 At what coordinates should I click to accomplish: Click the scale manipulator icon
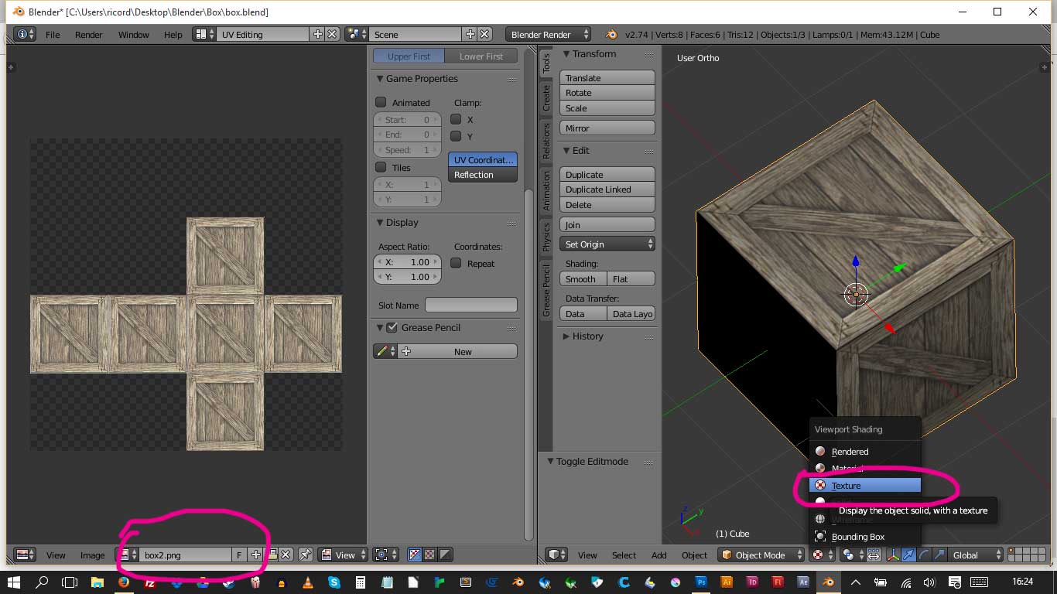[939, 555]
